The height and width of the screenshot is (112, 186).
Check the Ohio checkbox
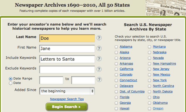point(149,97)
